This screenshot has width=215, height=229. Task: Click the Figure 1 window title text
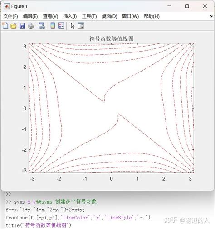(19, 6)
